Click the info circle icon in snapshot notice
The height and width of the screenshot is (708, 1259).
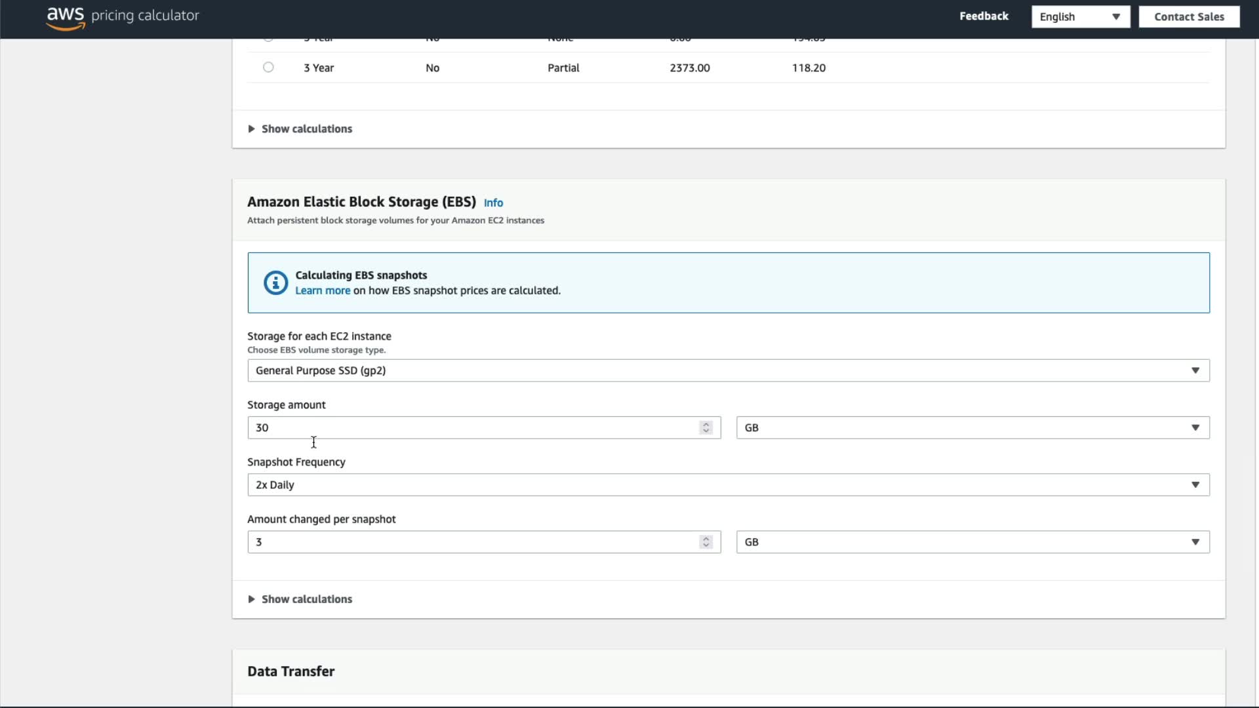click(x=275, y=283)
